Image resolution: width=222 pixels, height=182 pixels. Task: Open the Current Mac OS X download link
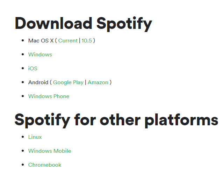coord(68,41)
